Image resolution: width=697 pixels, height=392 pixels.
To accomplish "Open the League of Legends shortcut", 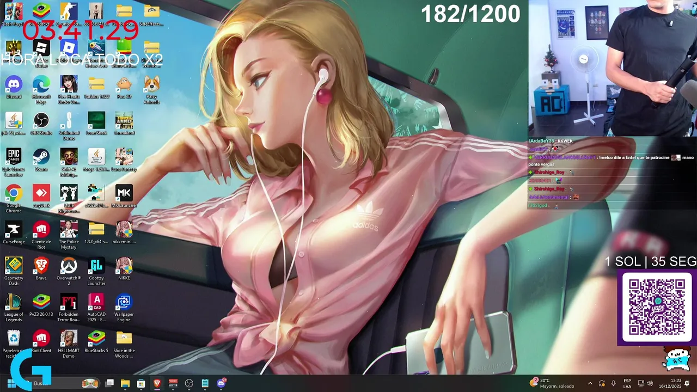I will click(14, 308).
